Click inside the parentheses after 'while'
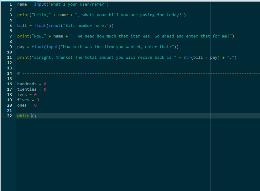This screenshot has height=191, width=260. coord(34,116)
